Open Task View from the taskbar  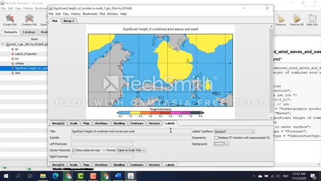pos(30,176)
